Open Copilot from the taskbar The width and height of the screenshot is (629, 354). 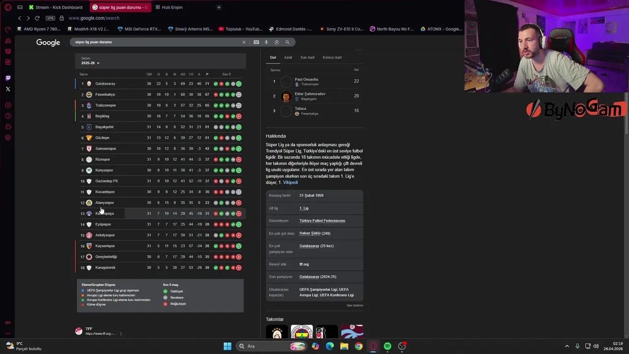coord(315,346)
